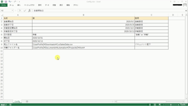Select cell "自動" or "手動"
Image resolution: width=188 pixels, height=106 pixels.
click(x=152, y=35)
